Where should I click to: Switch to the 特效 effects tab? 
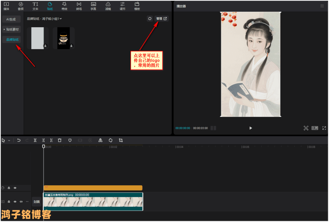(x=64, y=6)
